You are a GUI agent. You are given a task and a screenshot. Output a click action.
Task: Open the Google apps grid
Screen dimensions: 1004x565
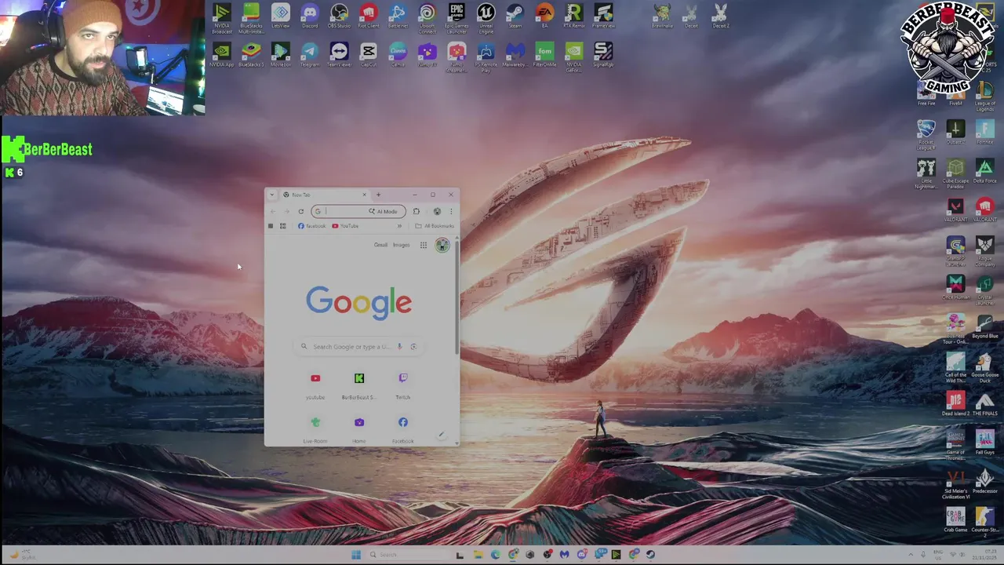(424, 246)
